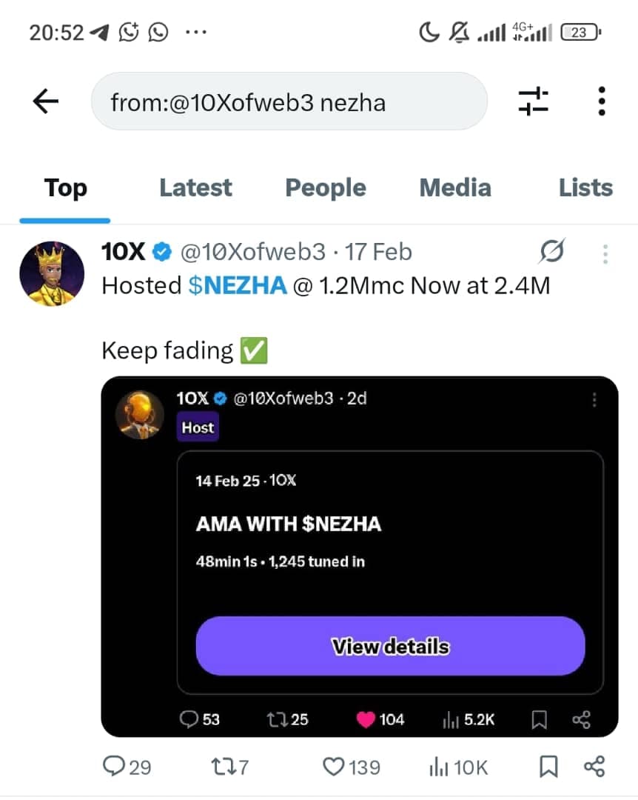Screen dimensions: 638x800
Task: Bookmark the main tweet
Action: tap(548, 768)
